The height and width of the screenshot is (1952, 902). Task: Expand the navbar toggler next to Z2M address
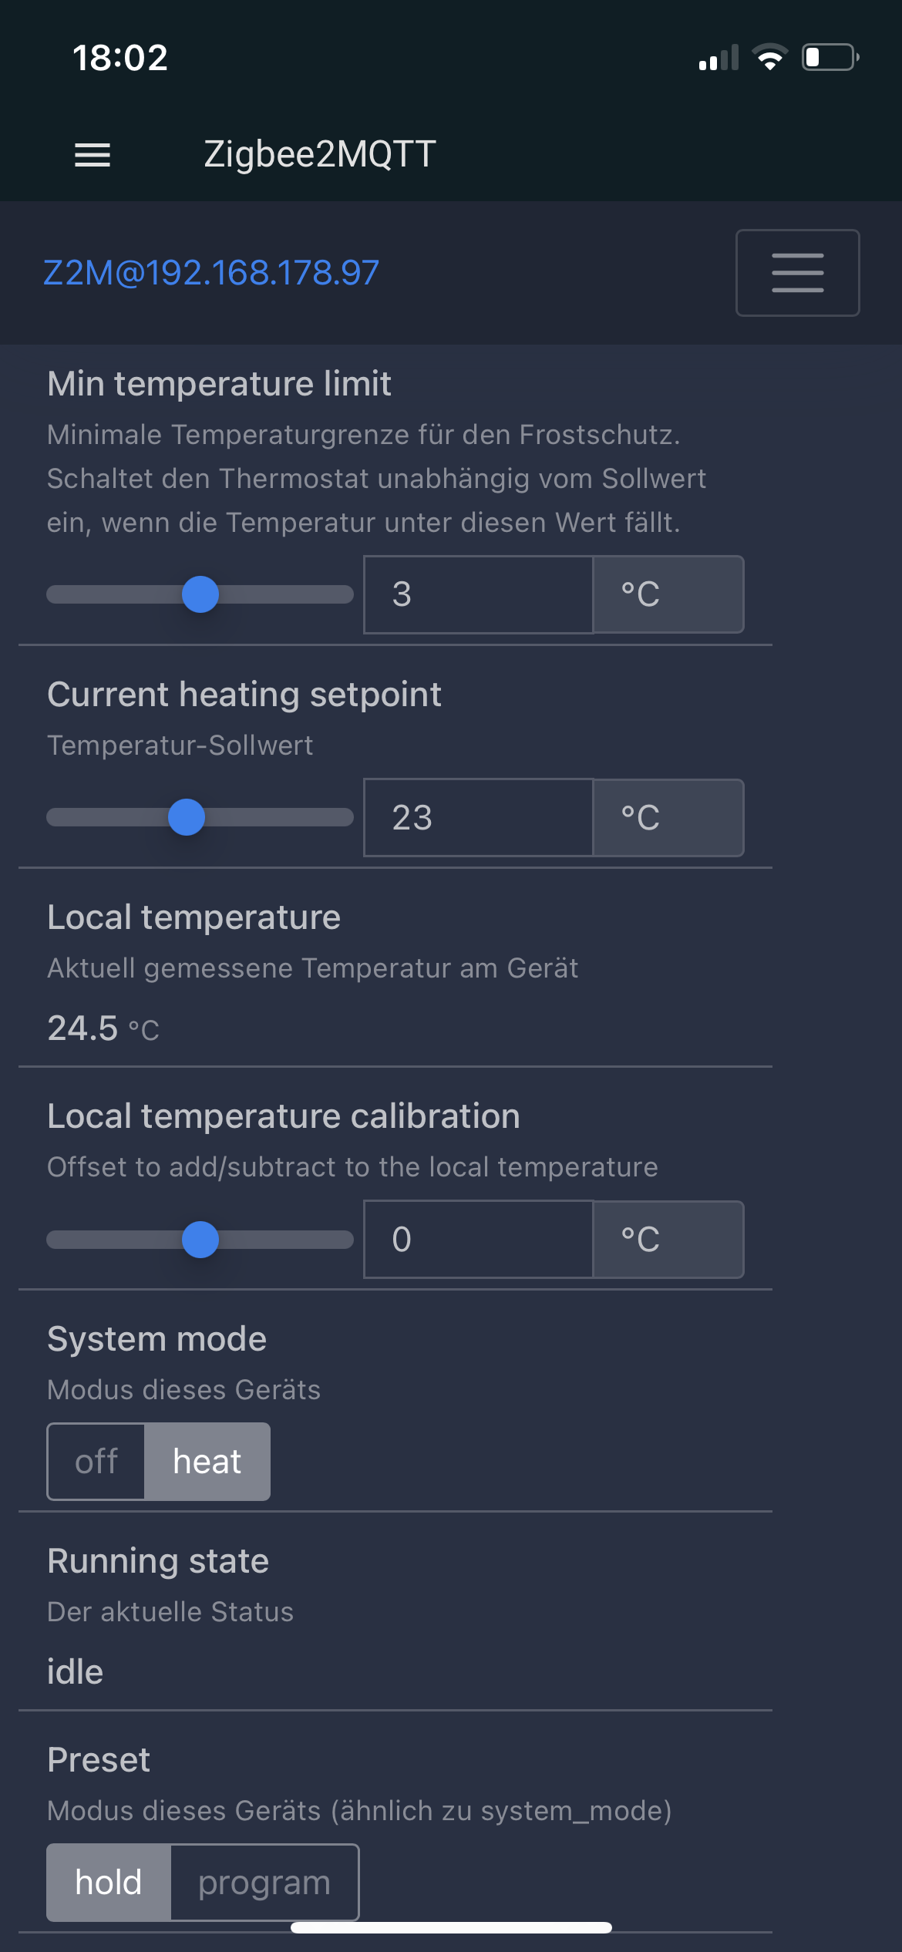click(797, 273)
